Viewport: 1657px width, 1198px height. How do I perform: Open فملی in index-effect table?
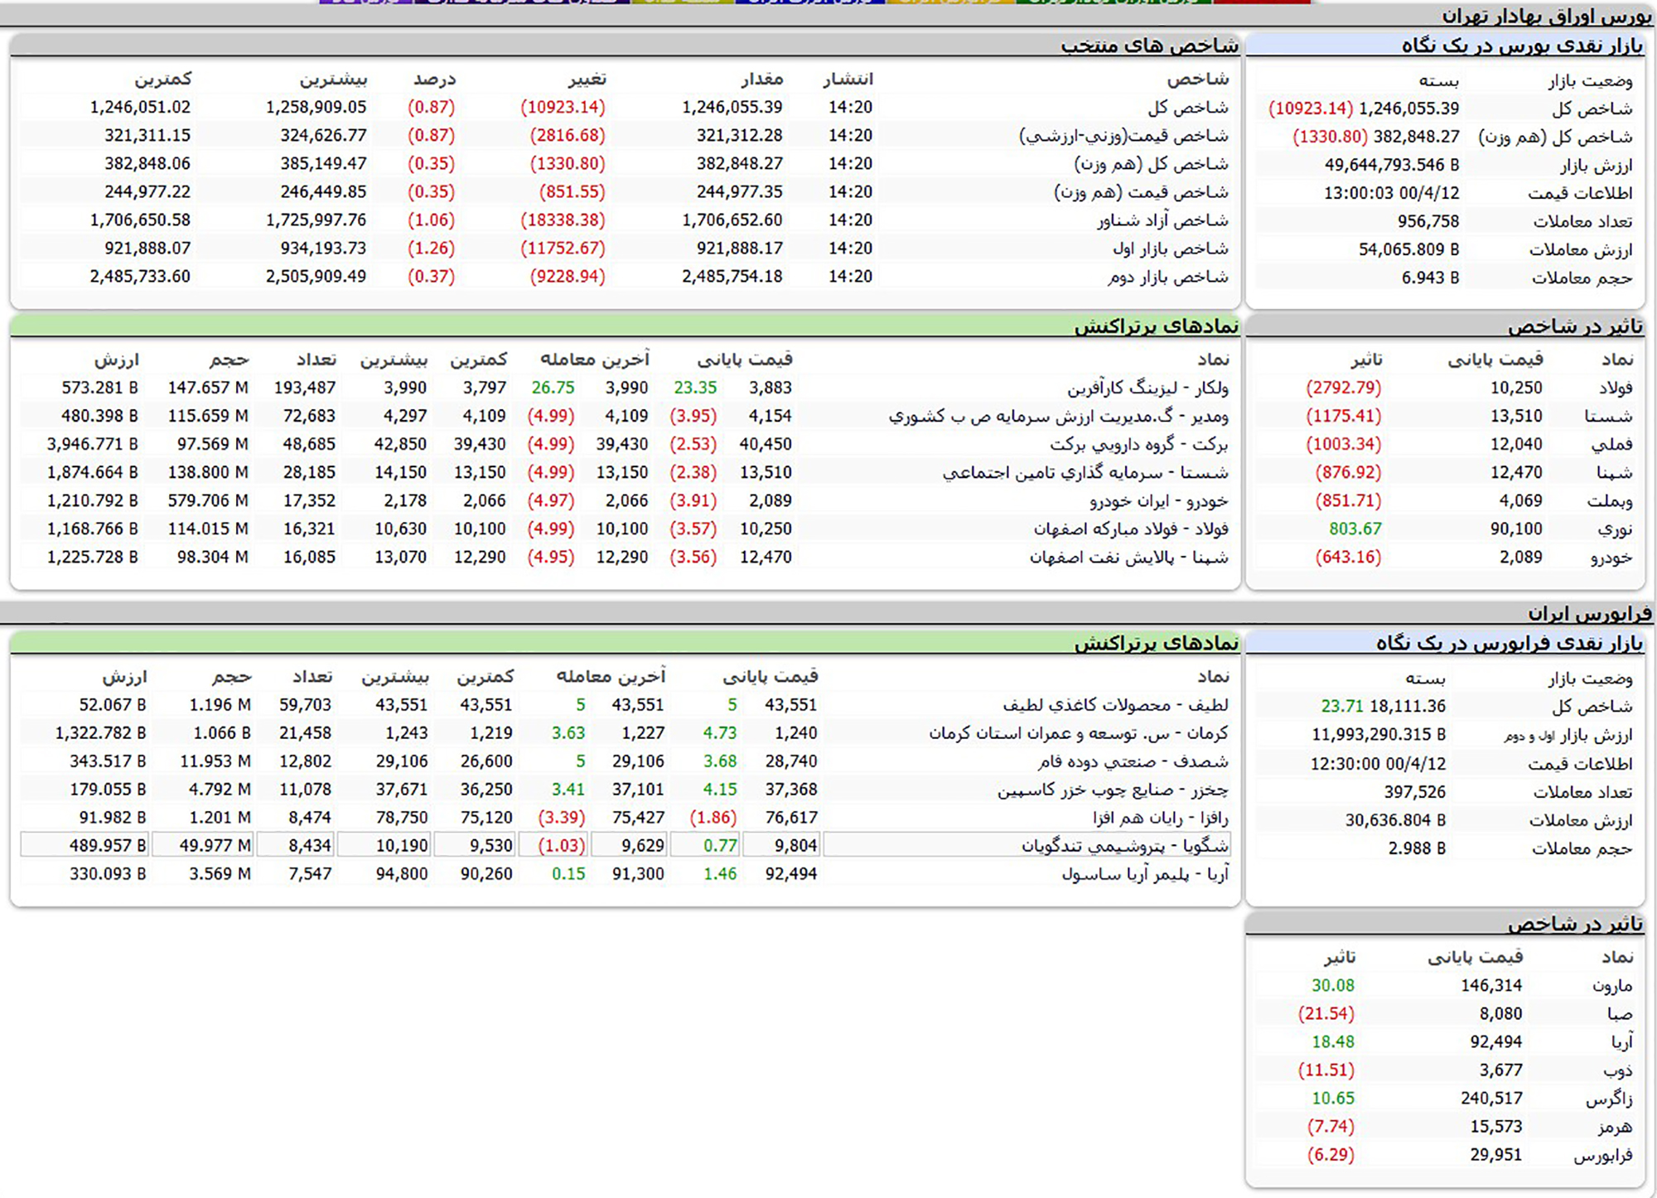(x=1612, y=444)
